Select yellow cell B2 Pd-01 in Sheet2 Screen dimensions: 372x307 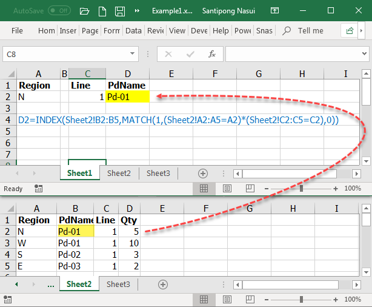coord(75,231)
